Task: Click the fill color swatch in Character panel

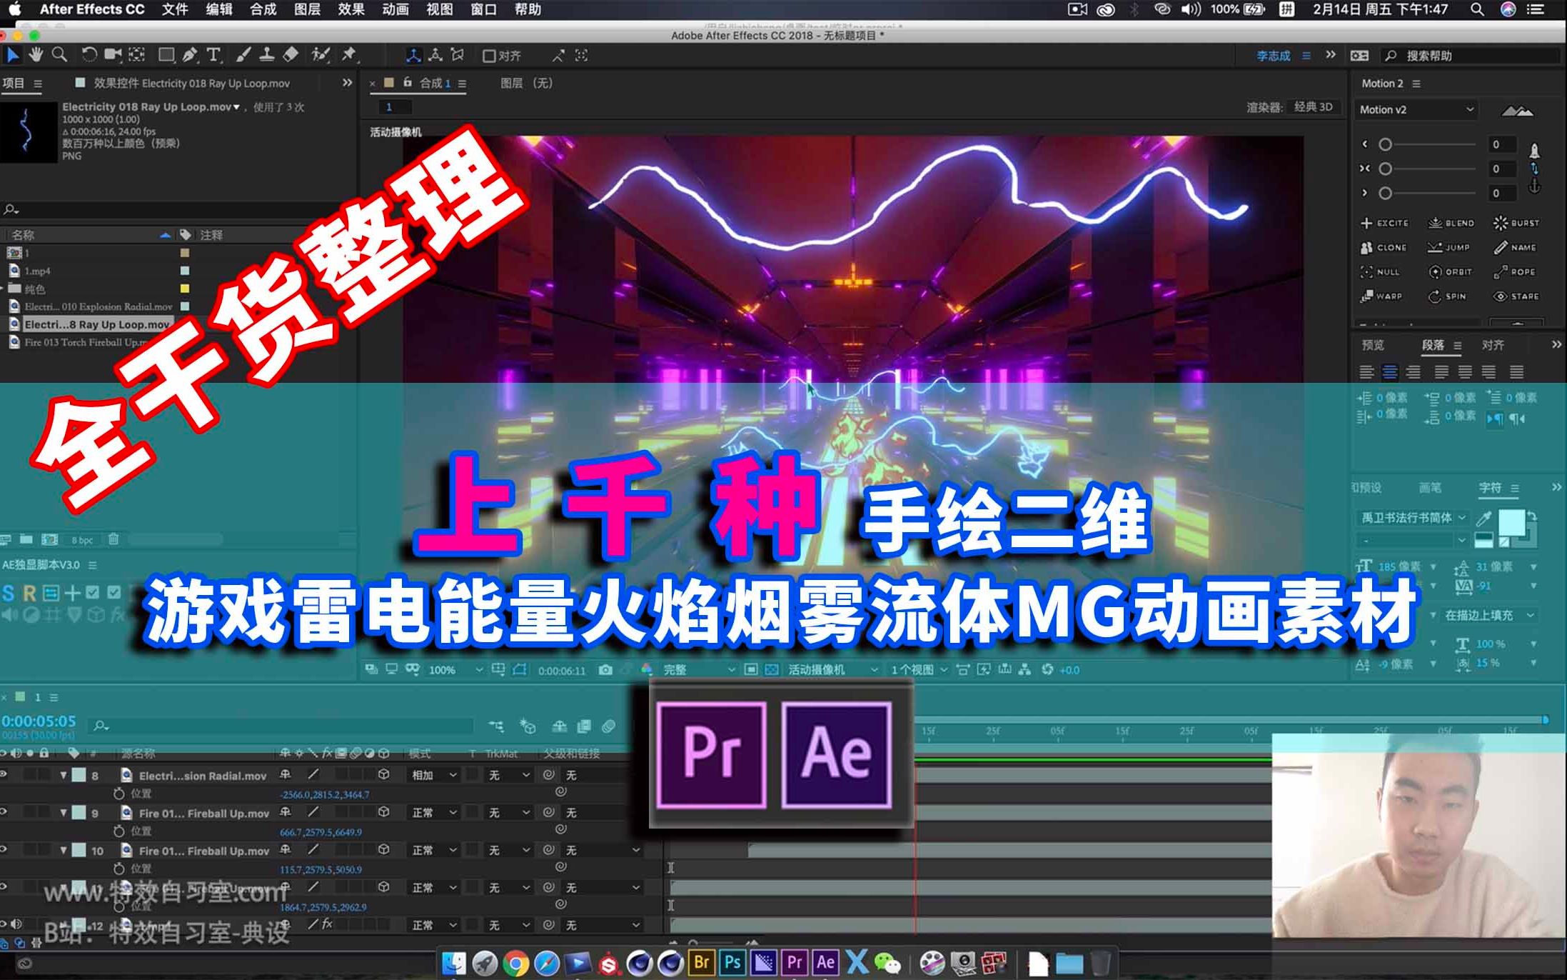Action: point(1511,523)
